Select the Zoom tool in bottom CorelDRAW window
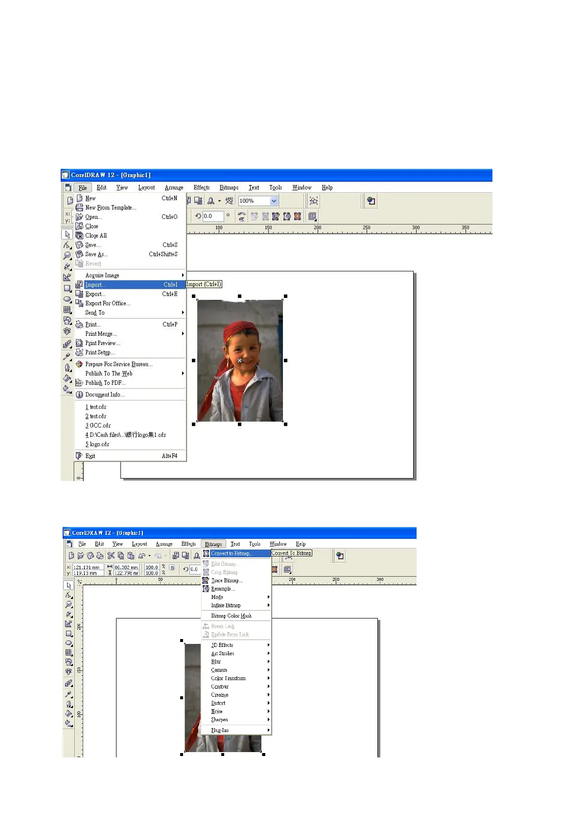The width and height of the screenshot is (583, 824). tap(69, 604)
